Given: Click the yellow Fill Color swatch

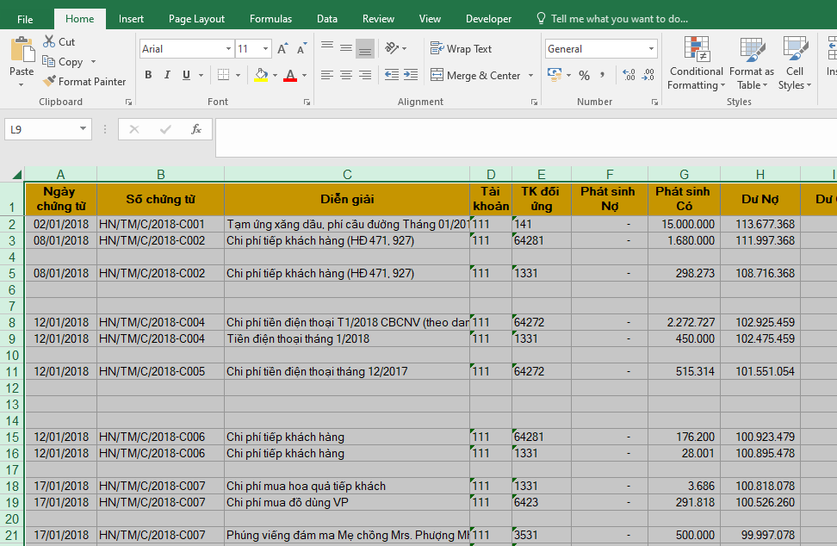Looking at the screenshot, I should coord(261,76).
